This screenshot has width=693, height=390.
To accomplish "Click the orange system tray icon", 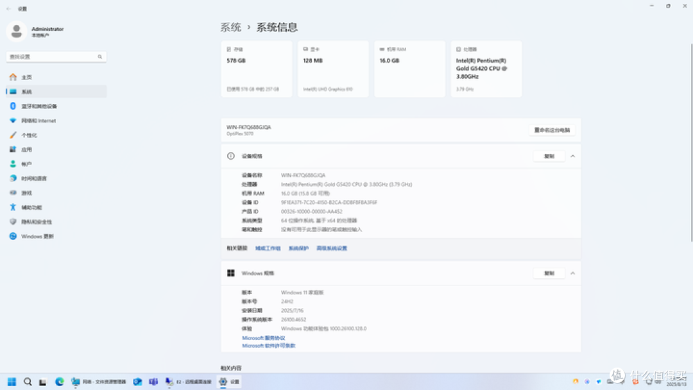I will click(576, 382).
